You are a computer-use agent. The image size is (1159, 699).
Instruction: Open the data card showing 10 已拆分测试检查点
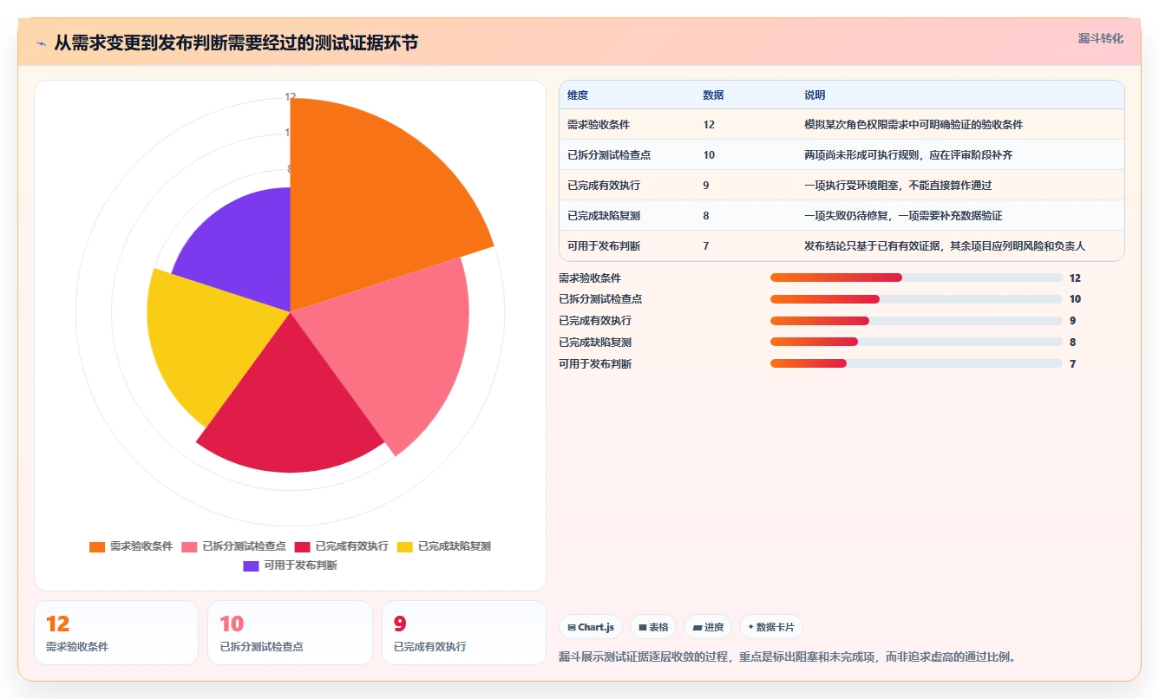point(290,632)
